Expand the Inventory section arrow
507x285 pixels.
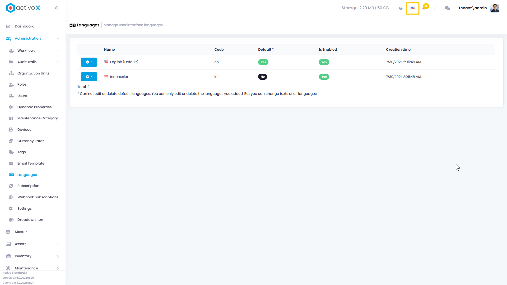pos(58,256)
